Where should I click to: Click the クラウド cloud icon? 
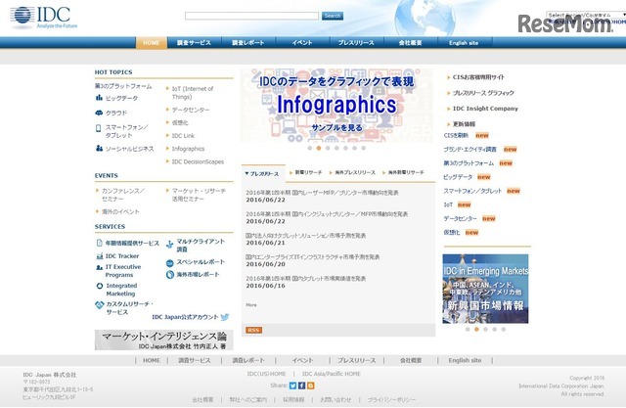99,113
